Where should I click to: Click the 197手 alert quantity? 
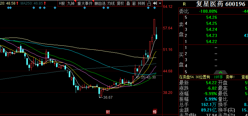click(x=218, y=77)
